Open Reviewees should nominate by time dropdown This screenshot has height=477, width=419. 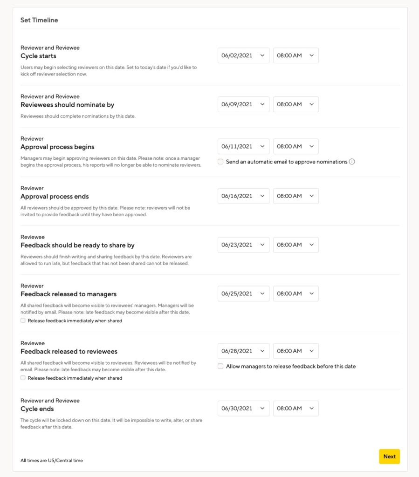click(296, 104)
